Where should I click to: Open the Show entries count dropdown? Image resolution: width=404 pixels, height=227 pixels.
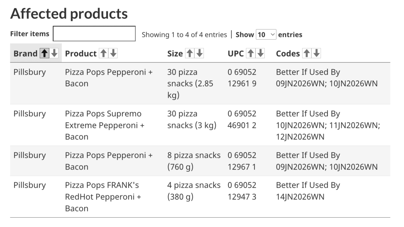pyautogui.click(x=266, y=34)
